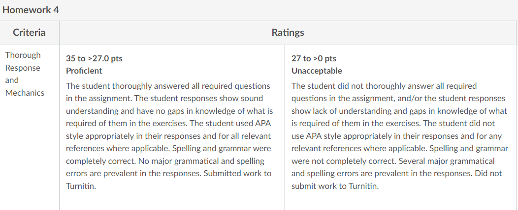This screenshot has width=518, height=210.
Task: Select Thorough Response and Mechanics criterion
Action: [x=25, y=74]
